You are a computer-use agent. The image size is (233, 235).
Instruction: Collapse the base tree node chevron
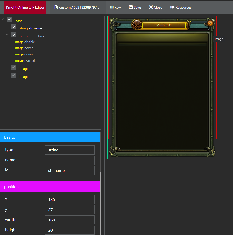coord(3,19)
